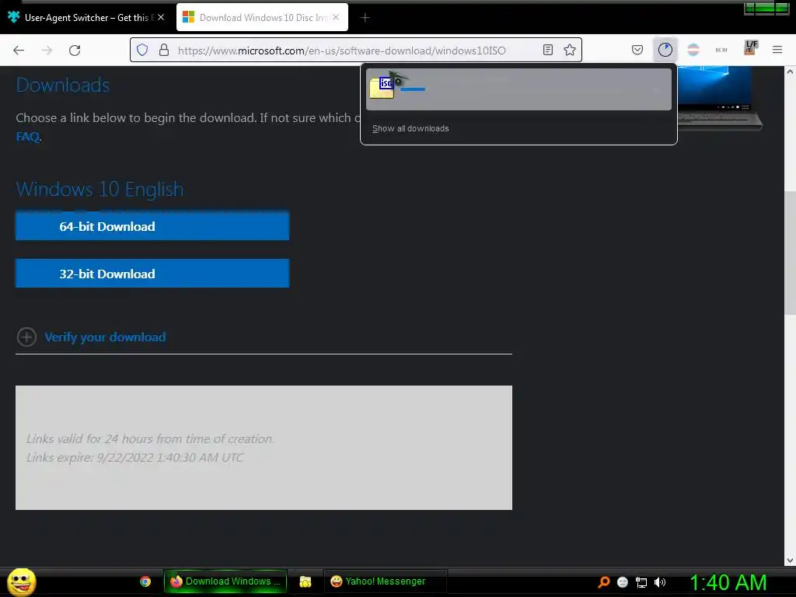Open the L/F extension icon in toolbar
The width and height of the screenshot is (796, 597).
coord(750,47)
